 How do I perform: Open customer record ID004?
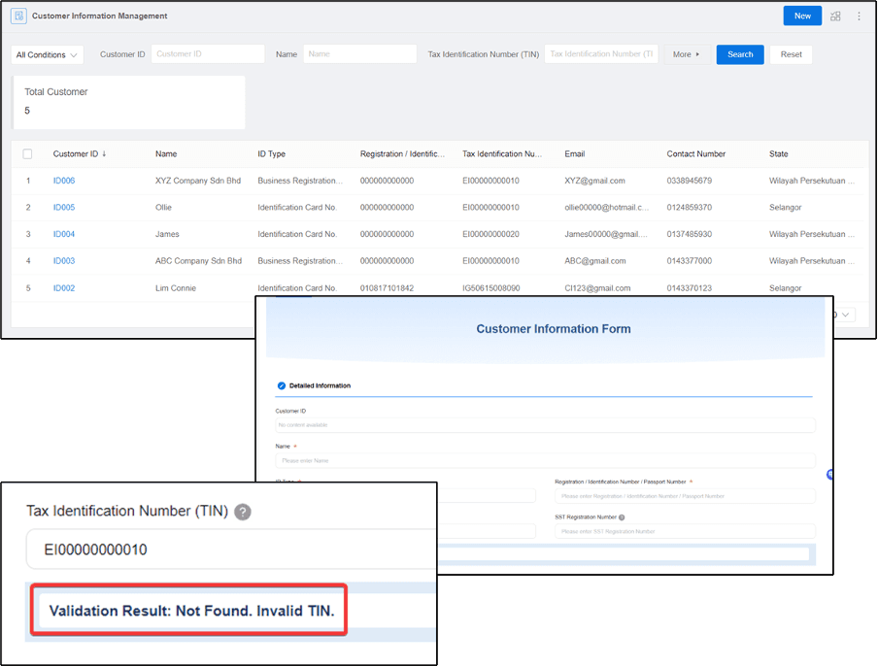(x=64, y=234)
